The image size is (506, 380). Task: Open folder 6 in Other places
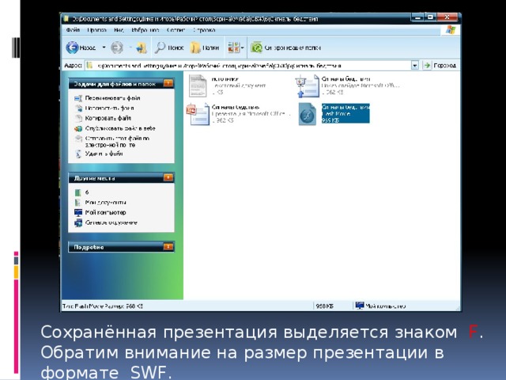87,192
